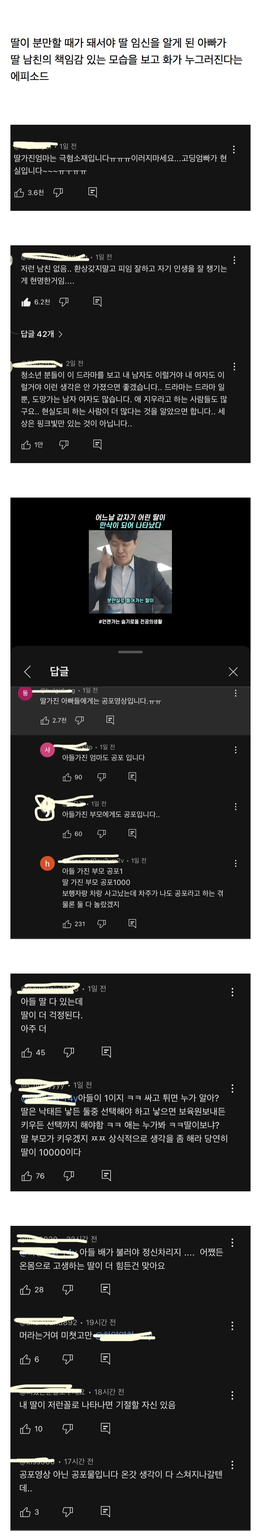Dislike the comment about 고딩엄빠
Image resolution: width=261 pixels, height=1537 pixels.
(58, 192)
